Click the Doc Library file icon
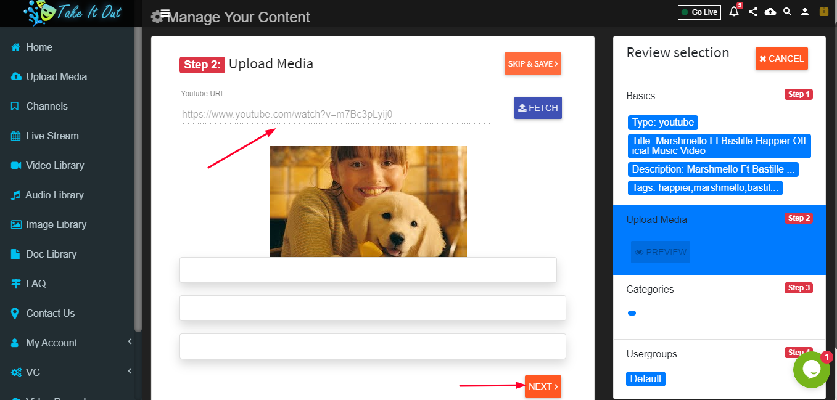Viewport: 837px width, 400px height. click(x=15, y=254)
